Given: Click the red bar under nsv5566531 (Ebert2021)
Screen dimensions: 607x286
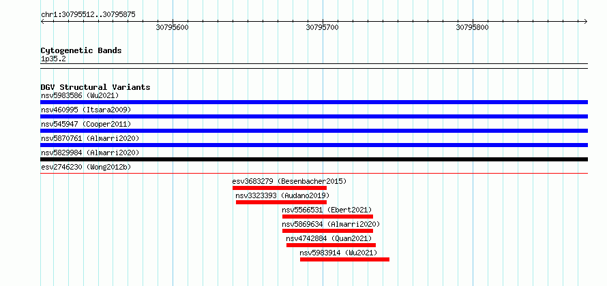Looking at the screenshot, I should 327,217.
